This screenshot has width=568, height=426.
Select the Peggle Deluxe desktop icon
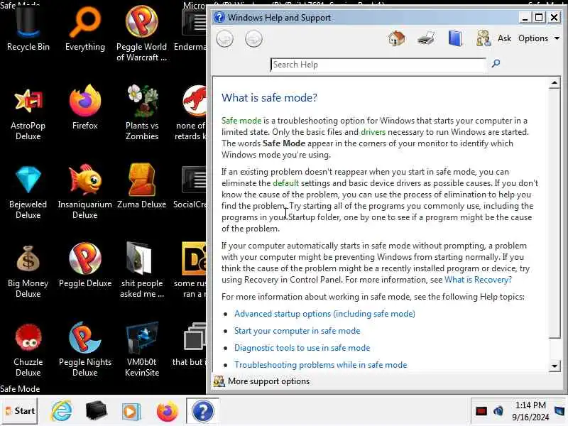pos(85,265)
